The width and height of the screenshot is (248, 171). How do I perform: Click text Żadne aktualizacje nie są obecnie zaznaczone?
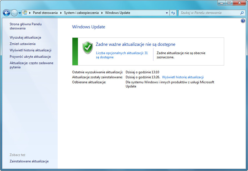(181, 55)
